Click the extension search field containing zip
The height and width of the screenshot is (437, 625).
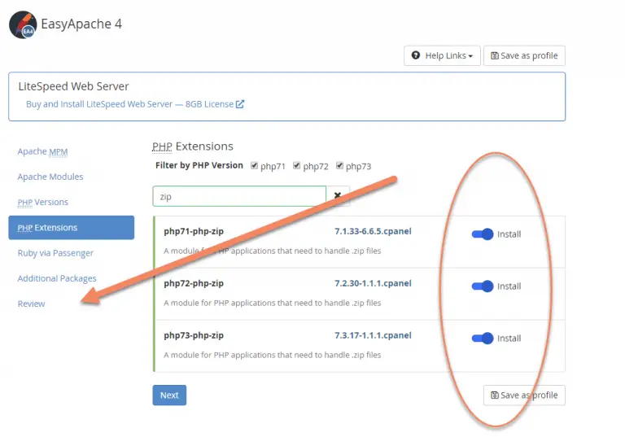click(239, 196)
